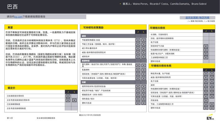Toggle L checkbox for 减排 exemption row
Screen dimensions: 220x123
pyautogui.click(x=212, y=85)
